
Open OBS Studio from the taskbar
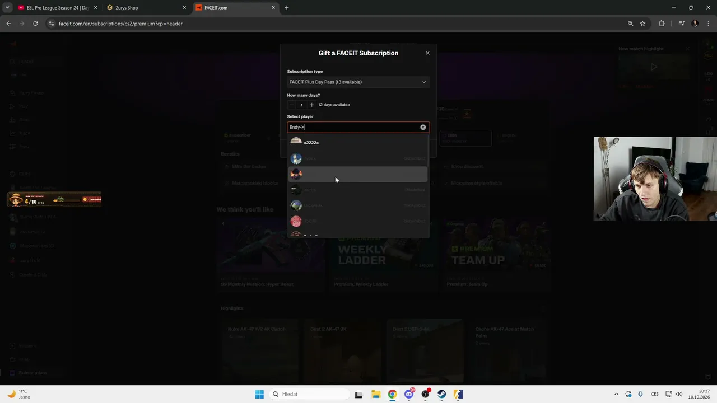[426, 394]
